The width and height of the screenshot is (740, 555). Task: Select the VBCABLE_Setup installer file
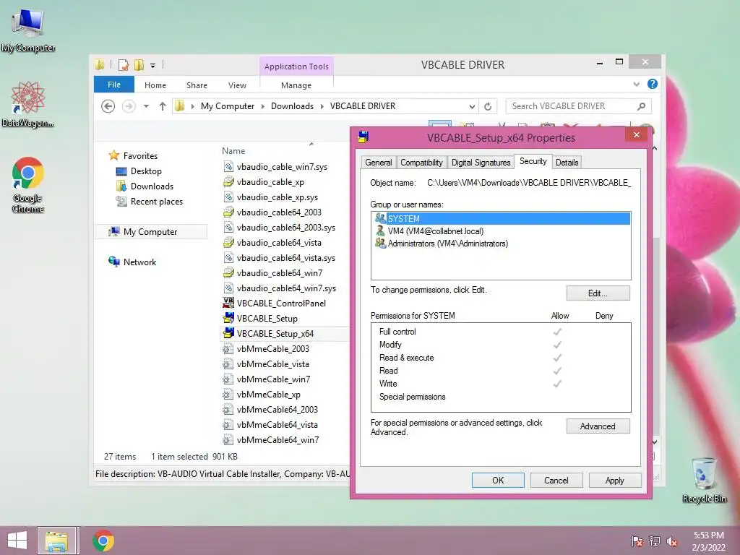point(260,318)
